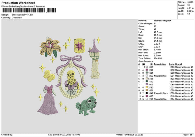
Task: Click the purple dress motif
Action: pyautogui.click(x=48, y=100)
